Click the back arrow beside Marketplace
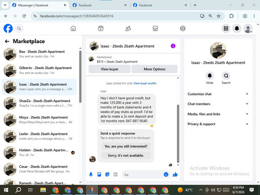 pyautogui.click(x=7, y=41)
